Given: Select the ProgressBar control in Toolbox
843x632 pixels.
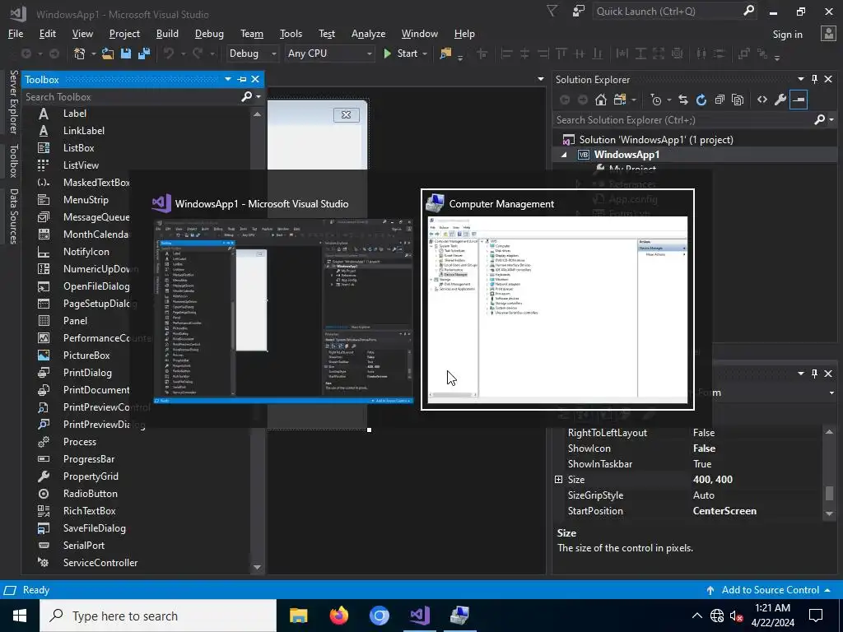Looking at the screenshot, I should point(89,459).
